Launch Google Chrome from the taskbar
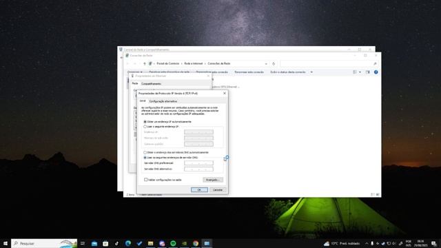The image size is (441, 248). [x=196, y=243]
